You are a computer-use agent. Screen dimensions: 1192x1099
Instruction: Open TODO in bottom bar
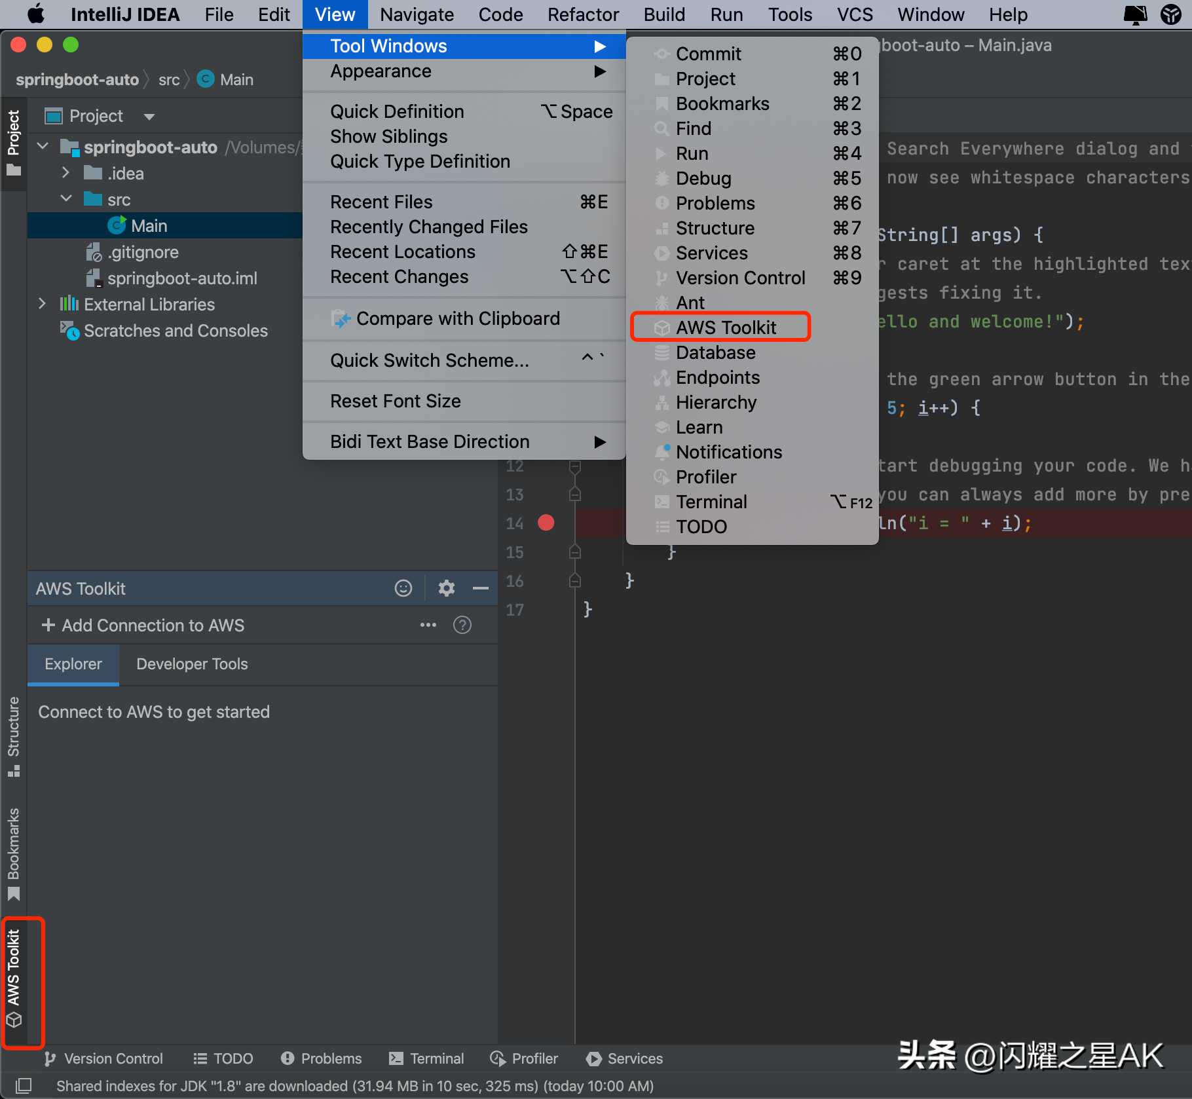[223, 1058]
